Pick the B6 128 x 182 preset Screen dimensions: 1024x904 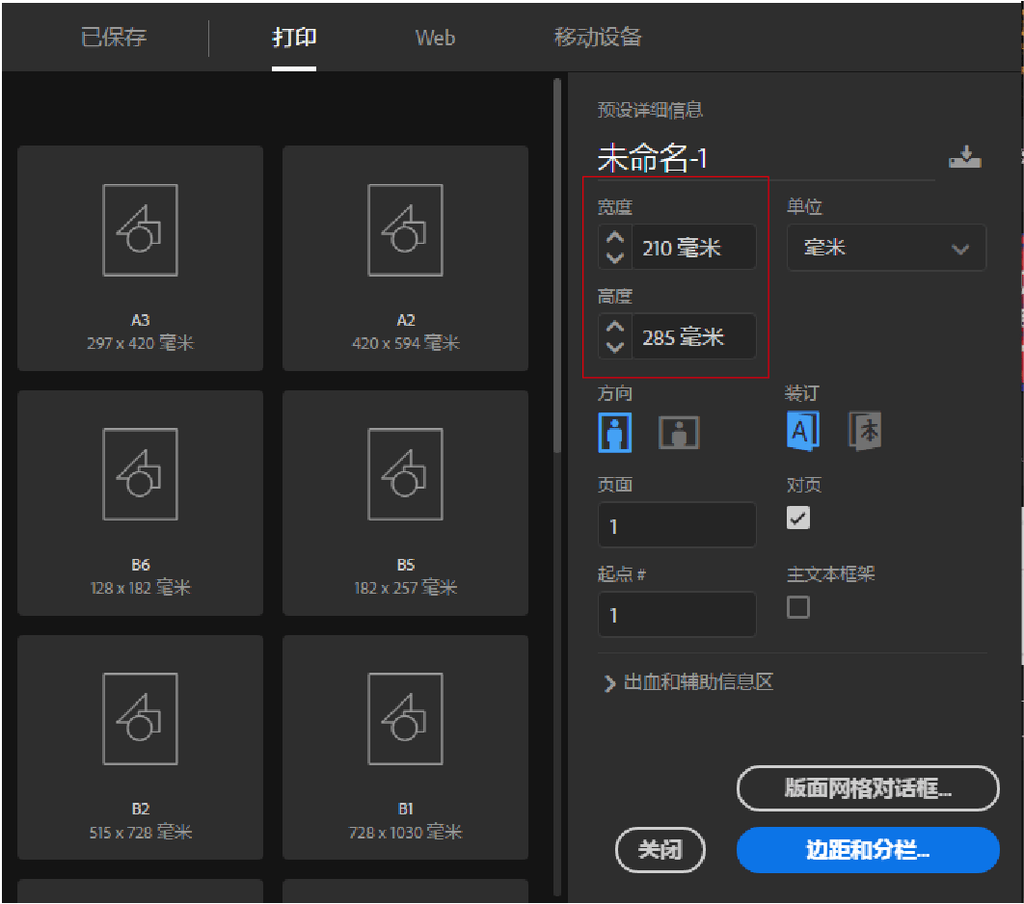pos(141,502)
